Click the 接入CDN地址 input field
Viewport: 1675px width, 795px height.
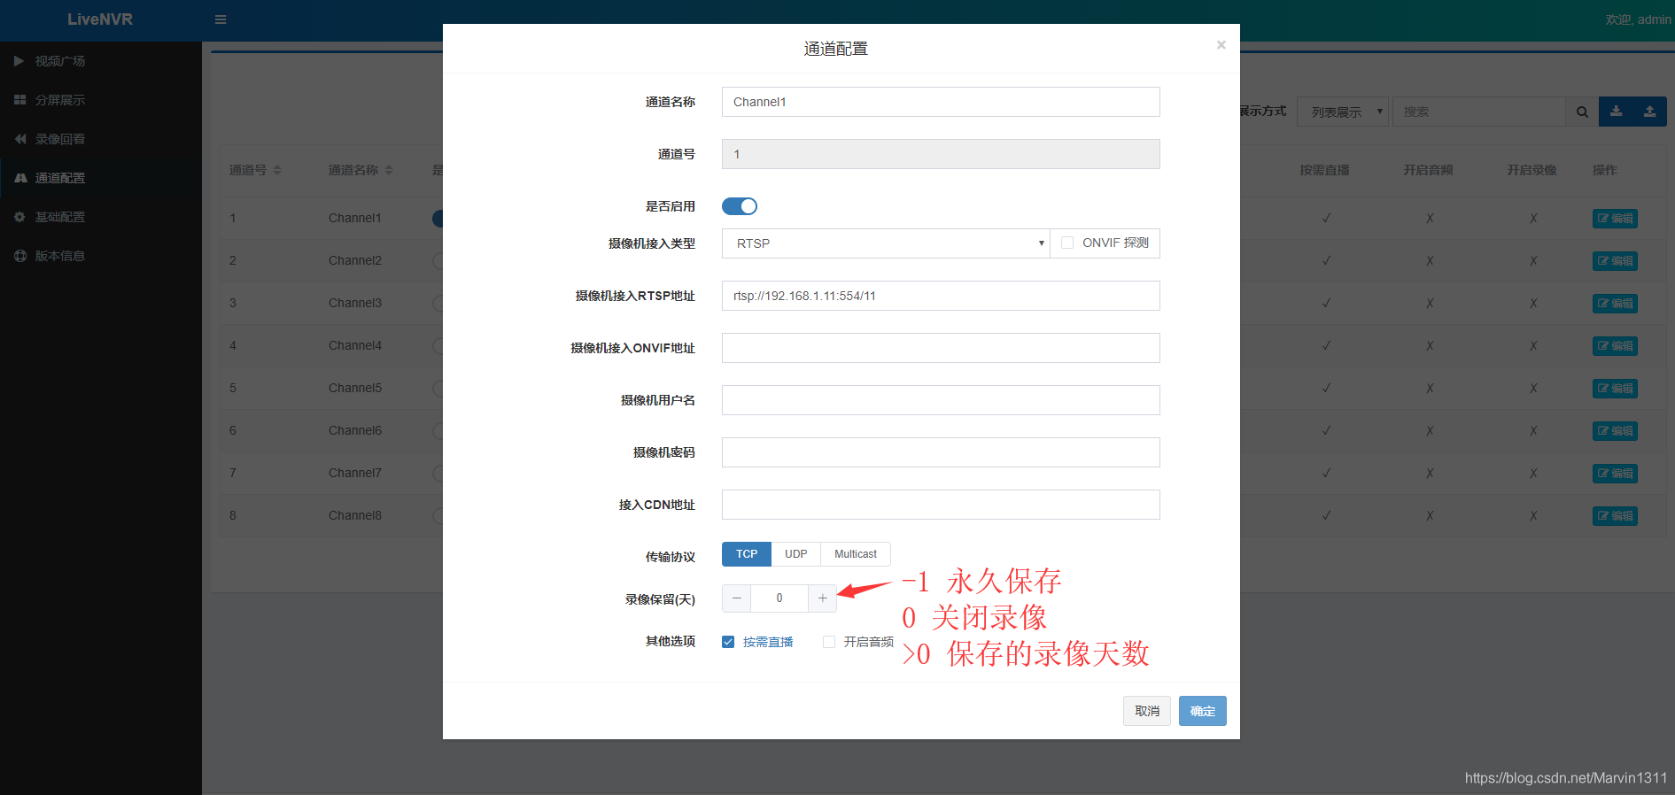pos(941,505)
